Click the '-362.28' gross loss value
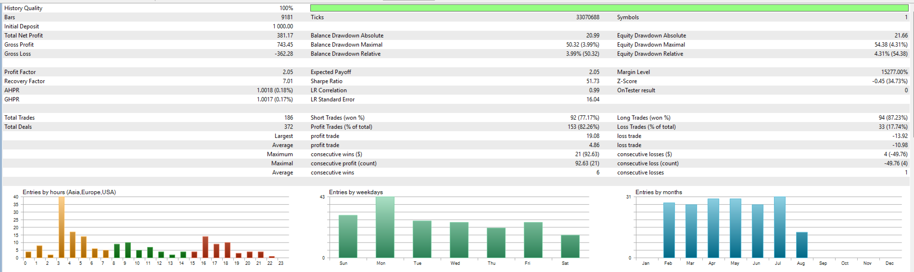 pyautogui.click(x=284, y=54)
